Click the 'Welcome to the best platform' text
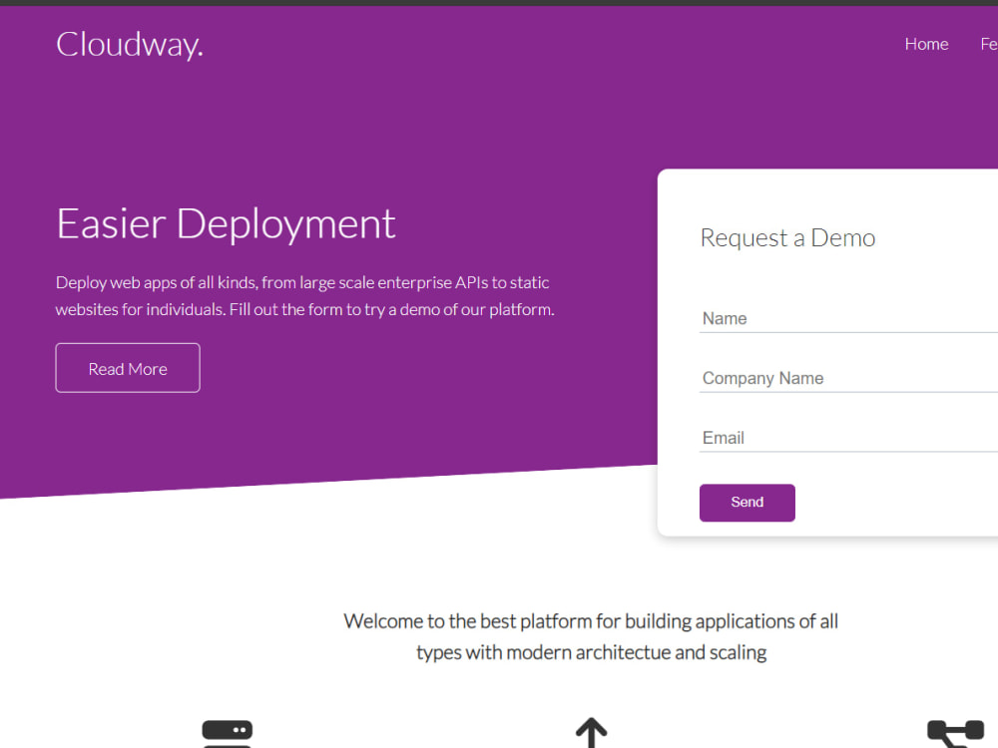Image resolution: width=998 pixels, height=748 pixels. (x=591, y=636)
